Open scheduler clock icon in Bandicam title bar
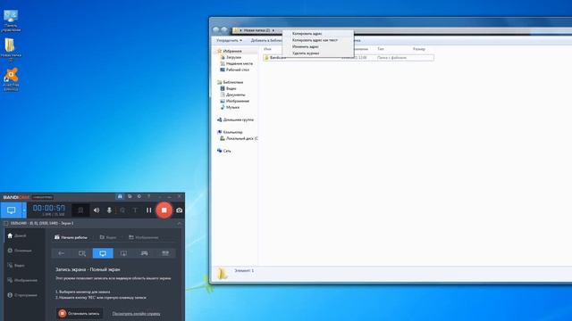Viewport: 572px width, 321px height. click(x=139, y=196)
